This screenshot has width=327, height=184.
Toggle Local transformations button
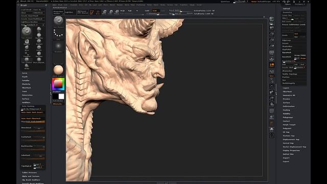tap(271, 65)
